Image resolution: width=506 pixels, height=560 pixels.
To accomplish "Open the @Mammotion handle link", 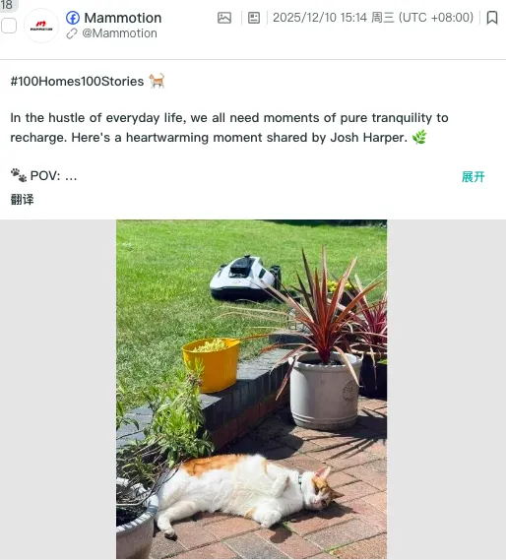I will (x=119, y=33).
